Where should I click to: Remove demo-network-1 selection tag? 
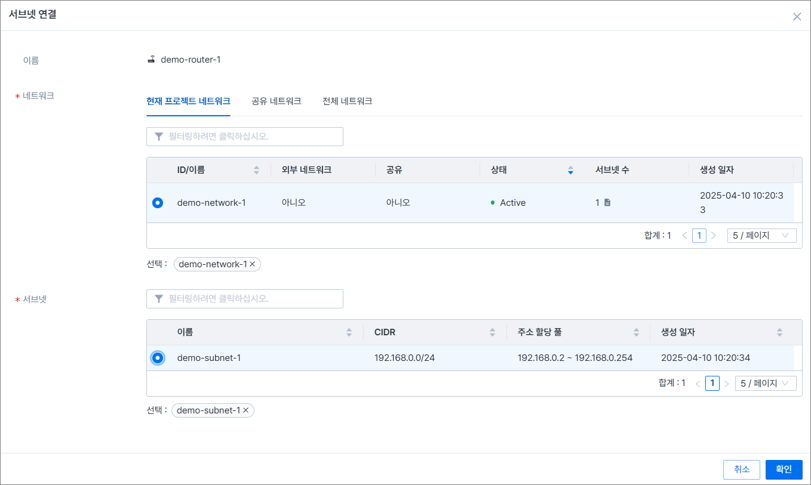click(x=253, y=264)
